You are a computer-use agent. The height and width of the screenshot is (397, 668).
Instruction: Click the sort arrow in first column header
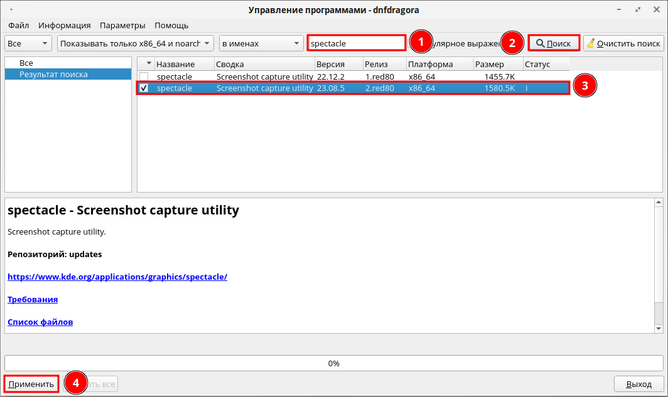point(149,64)
